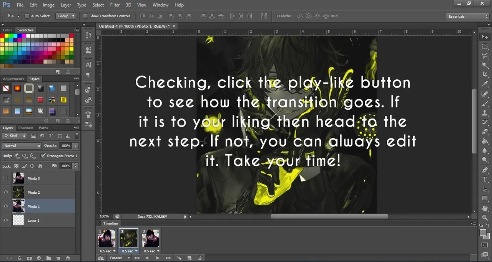Switch to the Paths tab
This screenshot has width=492, height=262.
click(x=43, y=128)
